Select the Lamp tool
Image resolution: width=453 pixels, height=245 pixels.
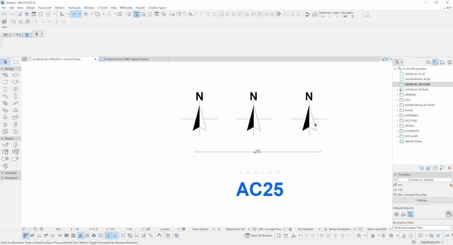tap(5, 125)
